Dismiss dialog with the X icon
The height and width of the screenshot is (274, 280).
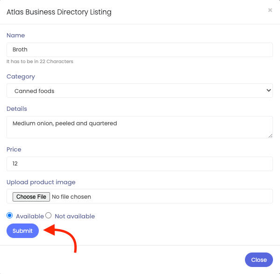point(270,10)
